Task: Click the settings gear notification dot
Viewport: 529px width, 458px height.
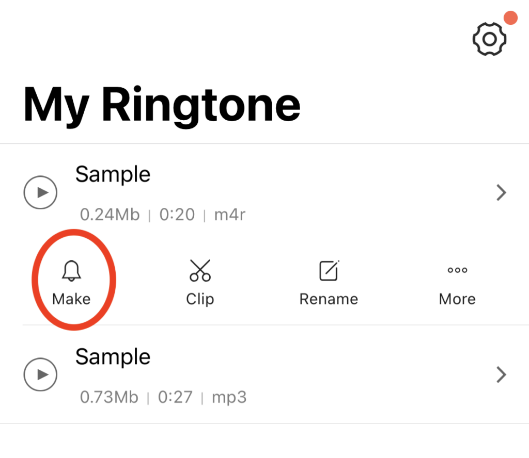Action: click(x=511, y=17)
